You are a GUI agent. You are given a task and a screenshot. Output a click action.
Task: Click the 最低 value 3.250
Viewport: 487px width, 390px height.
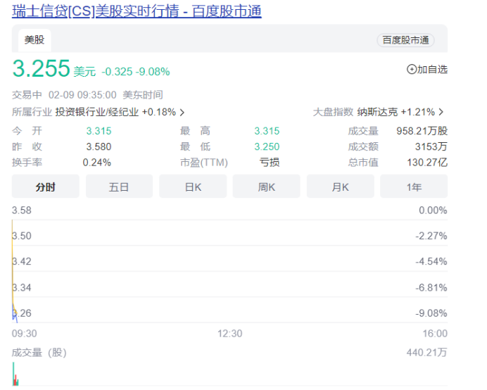pos(267,146)
